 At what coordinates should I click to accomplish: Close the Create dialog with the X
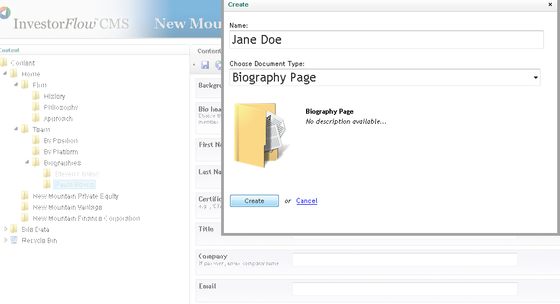tap(550, 4)
